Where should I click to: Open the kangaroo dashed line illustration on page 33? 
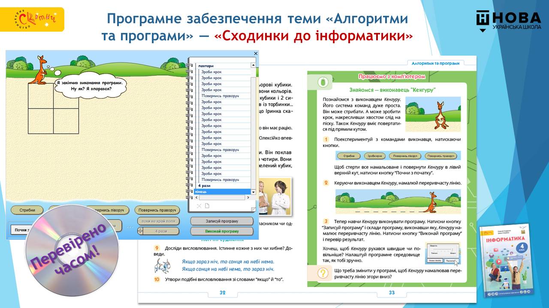pyautogui.click(x=398, y=201)
